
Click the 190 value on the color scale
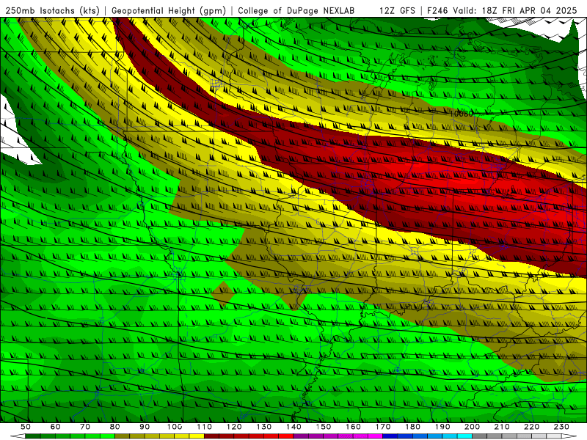442,427
